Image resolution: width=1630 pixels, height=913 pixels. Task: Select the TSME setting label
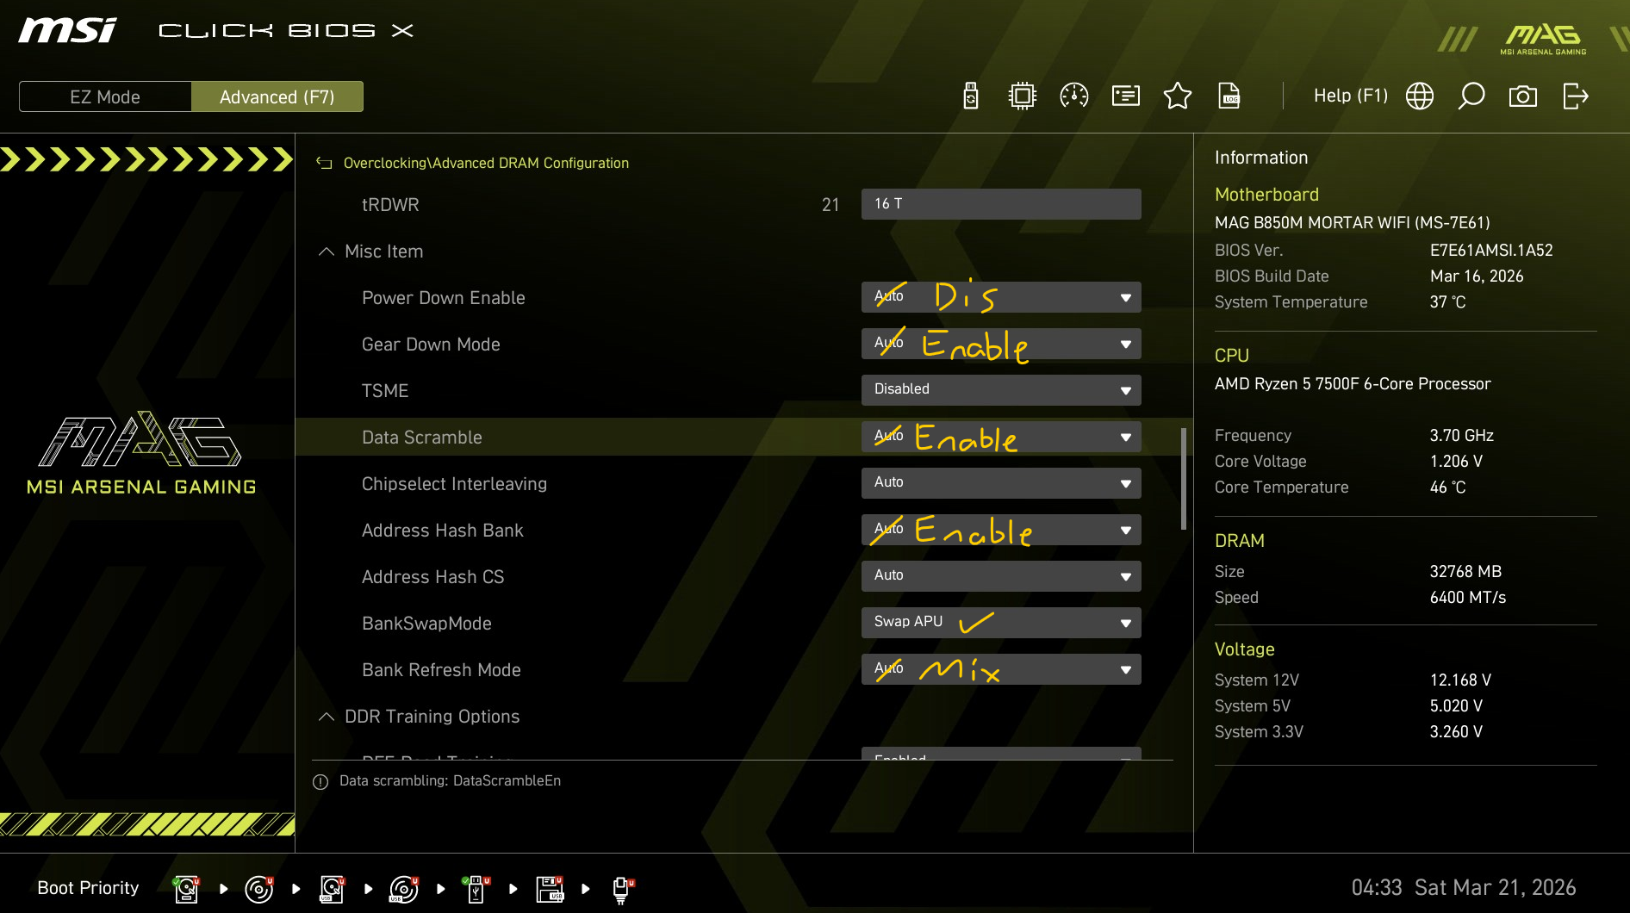(x=385, y=391)
